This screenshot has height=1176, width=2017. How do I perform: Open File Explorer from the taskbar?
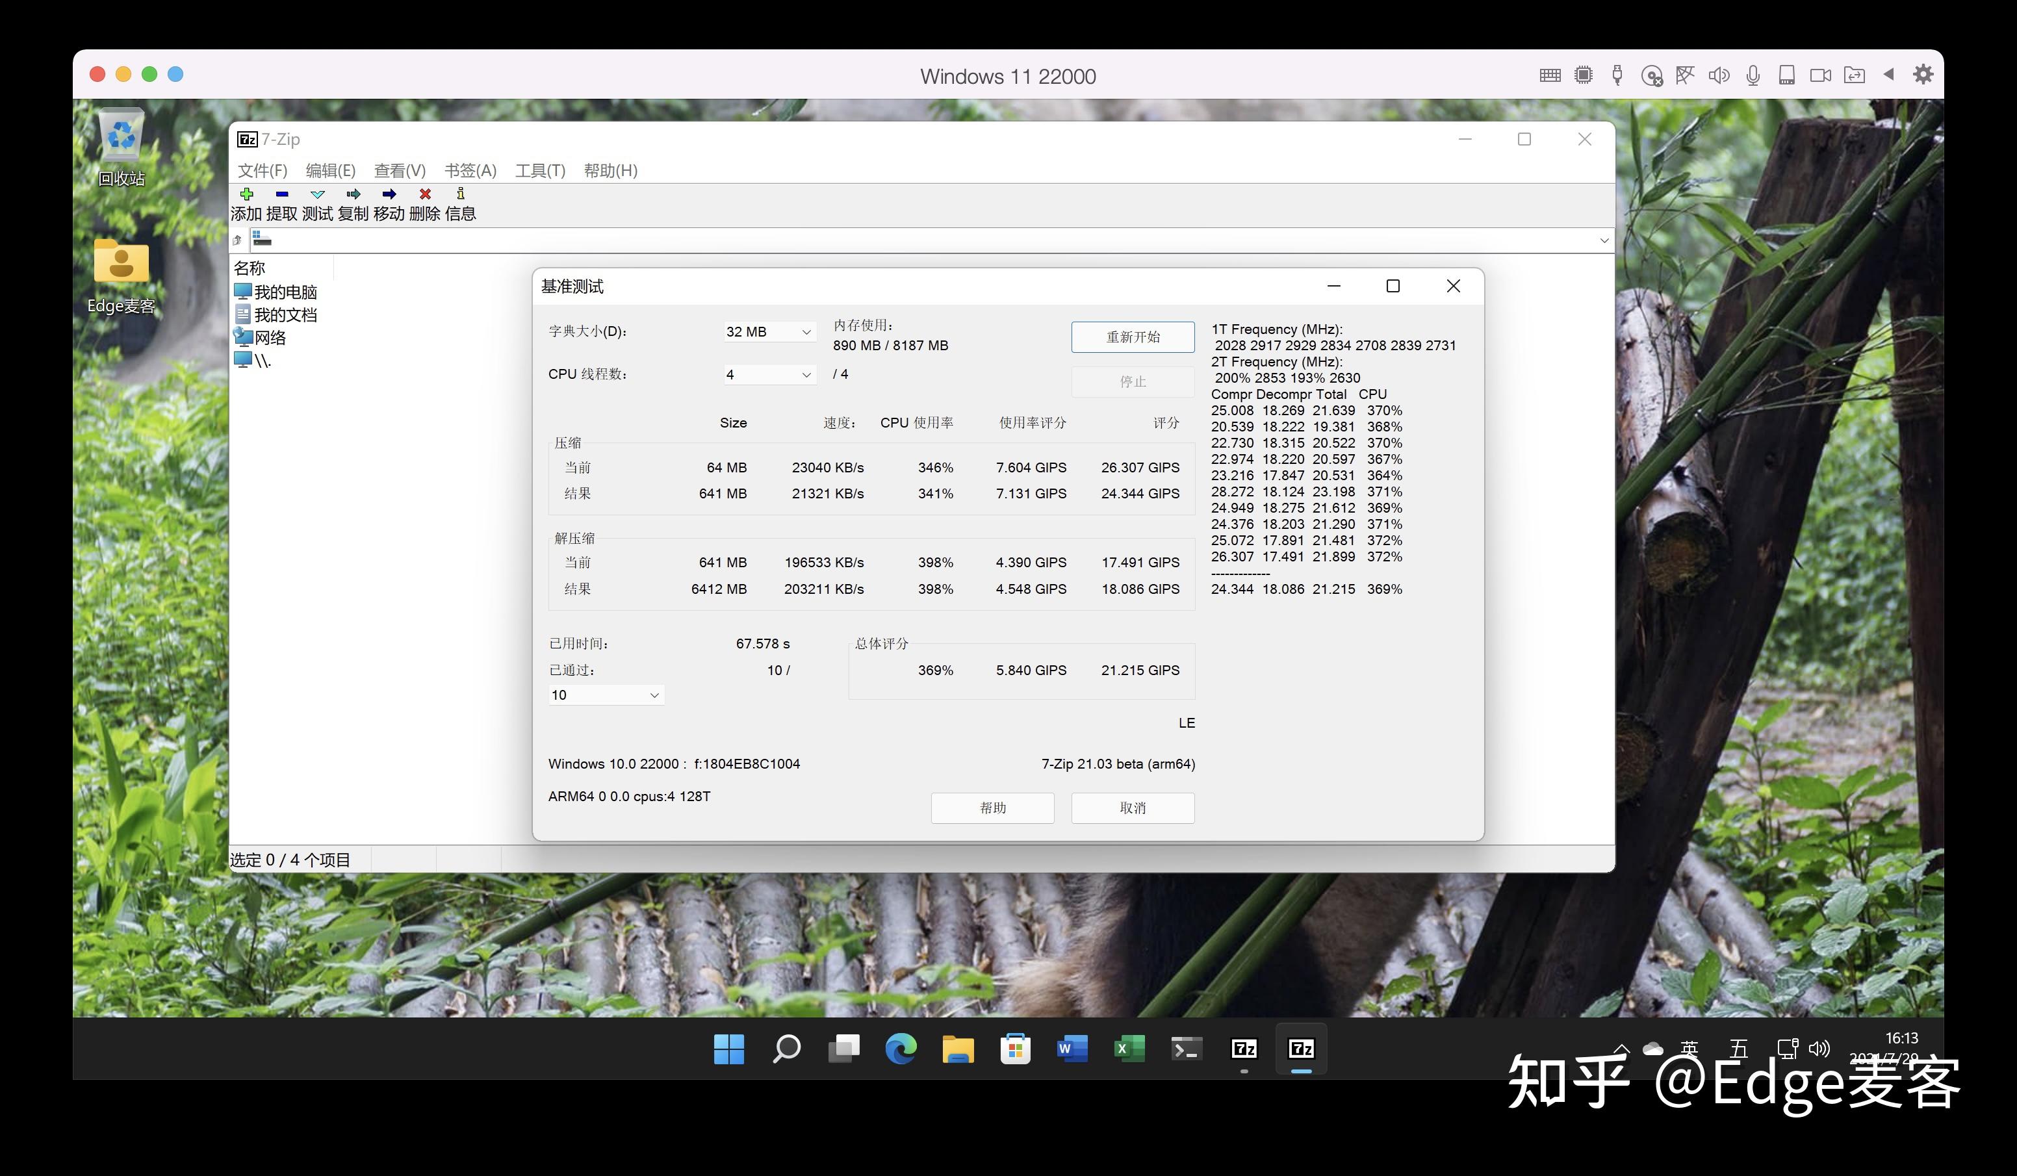[958, 1049]
